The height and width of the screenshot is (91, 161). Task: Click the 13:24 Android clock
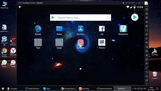click(x=140, y=7)
